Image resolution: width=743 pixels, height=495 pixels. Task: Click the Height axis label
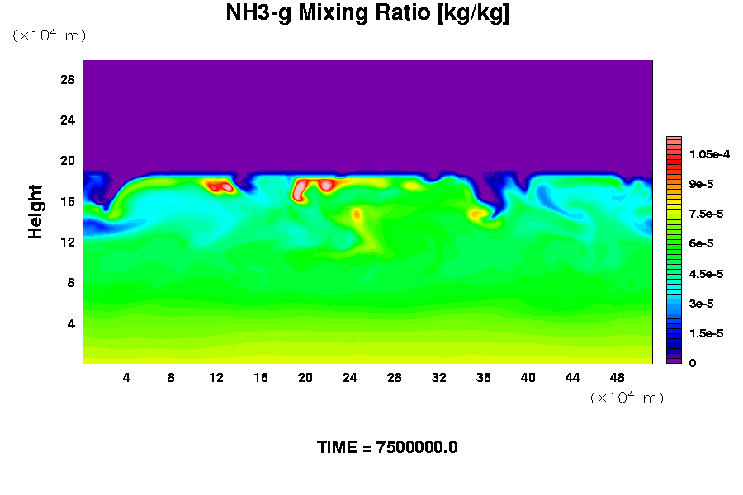point(35,213)
